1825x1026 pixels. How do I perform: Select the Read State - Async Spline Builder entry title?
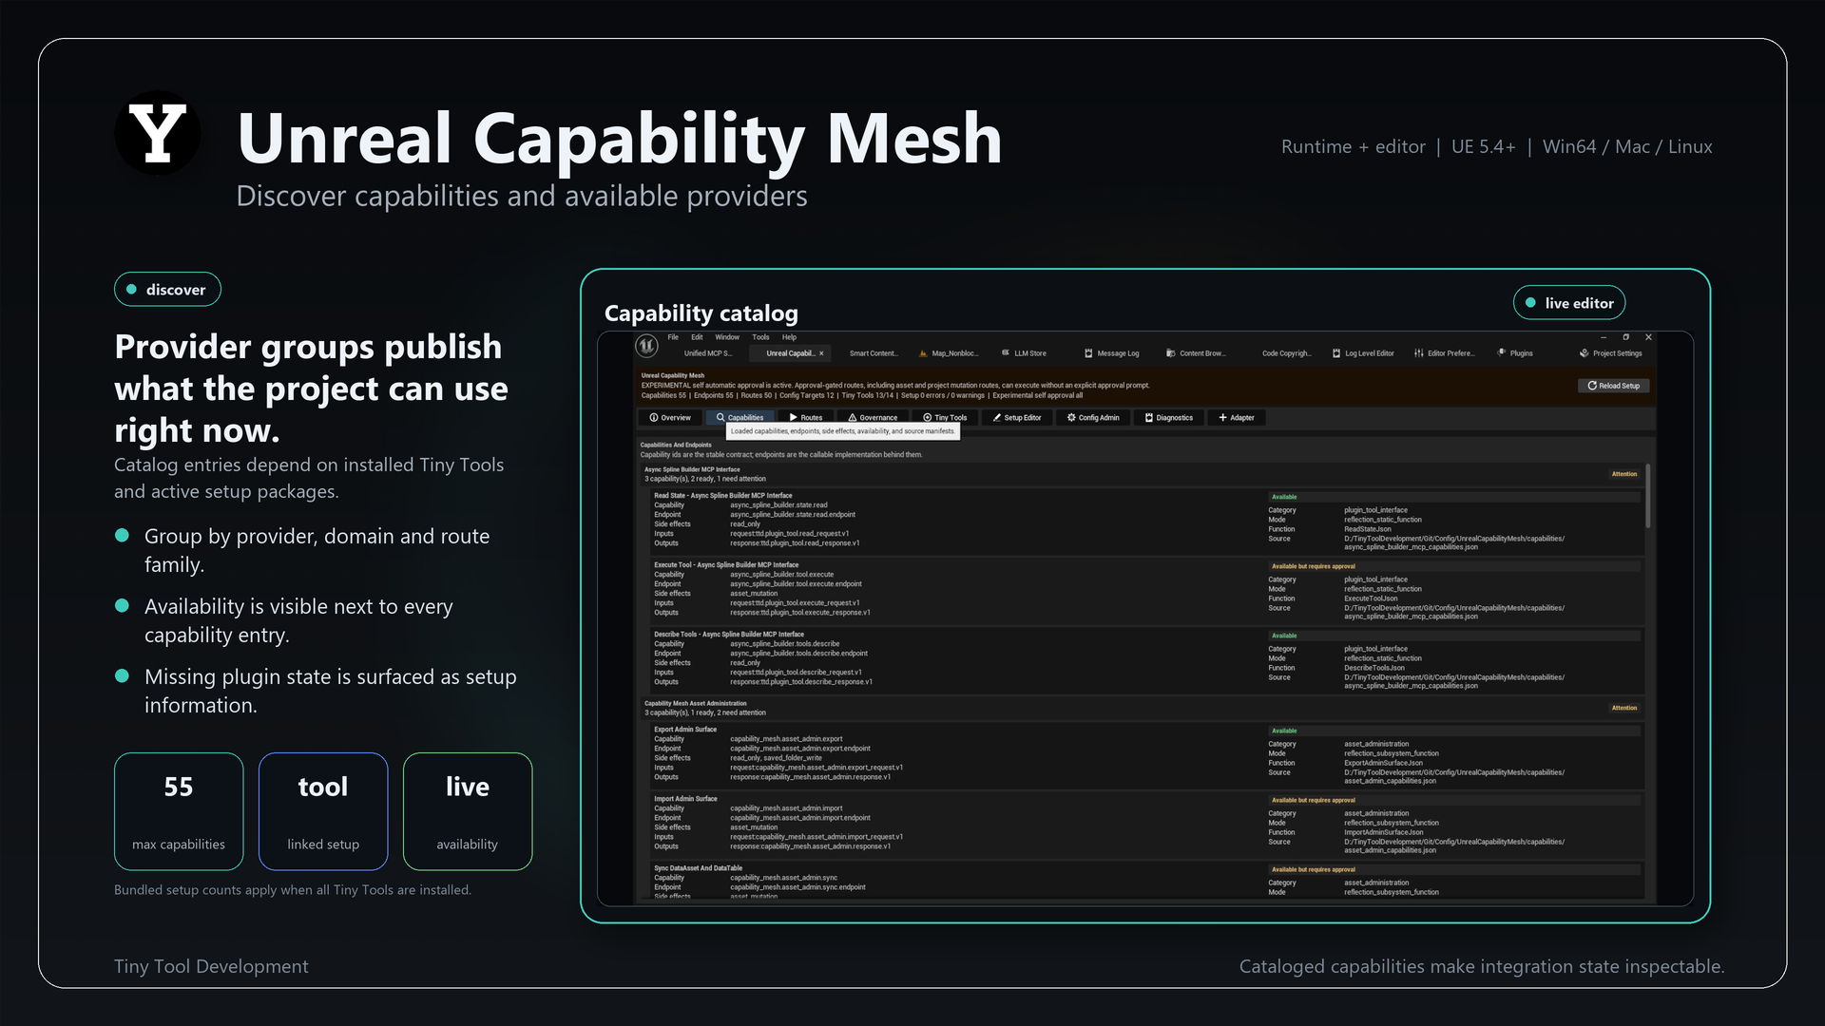723,496
